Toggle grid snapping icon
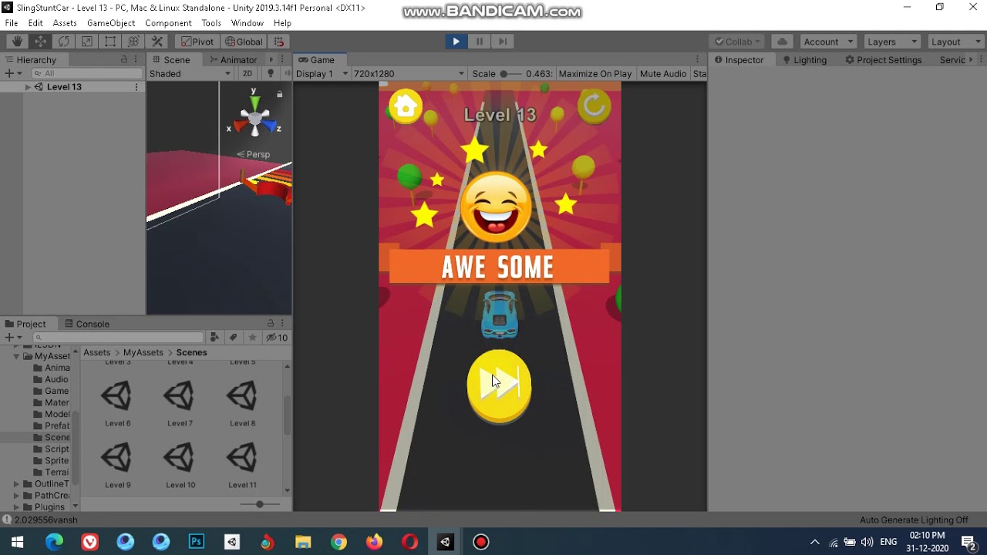987x555 pixels. 279,42
